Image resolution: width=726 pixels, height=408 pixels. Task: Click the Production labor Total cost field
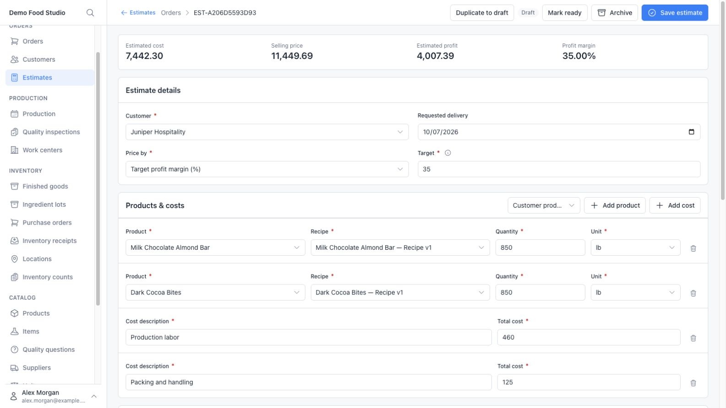(x=589, y=337)
